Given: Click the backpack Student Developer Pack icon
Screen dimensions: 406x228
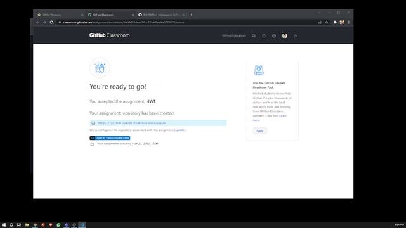Looking at the screenshot, I should pos(259,70).
